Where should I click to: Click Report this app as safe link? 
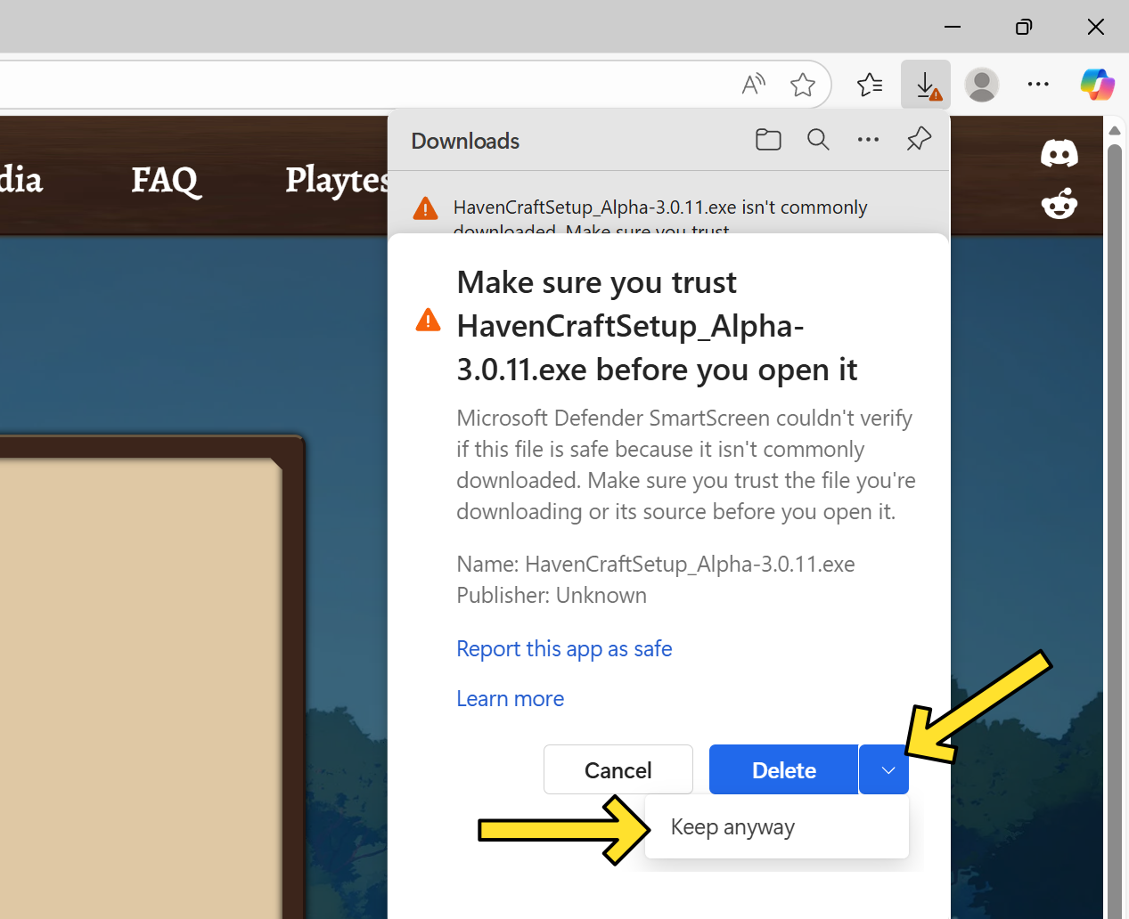(564, 649)
